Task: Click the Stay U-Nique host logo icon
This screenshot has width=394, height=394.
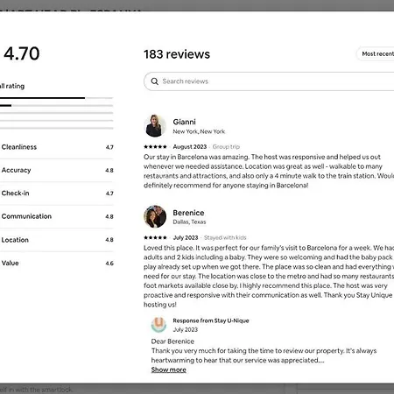Action: pyautogui.click(x=158, y=325)
